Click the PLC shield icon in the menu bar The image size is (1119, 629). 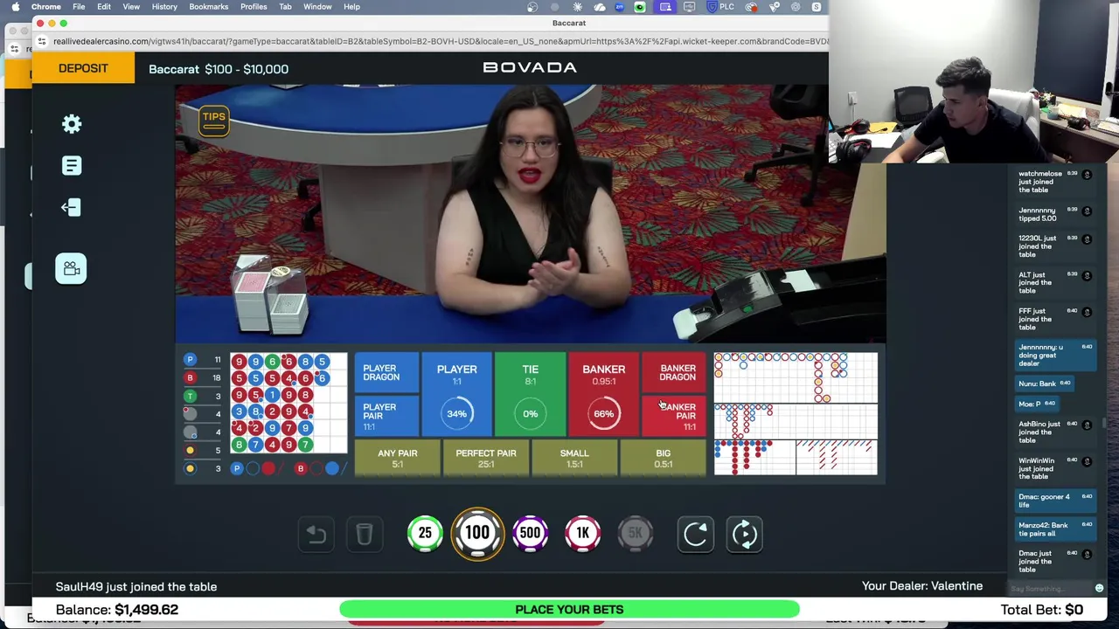[719, 7]
